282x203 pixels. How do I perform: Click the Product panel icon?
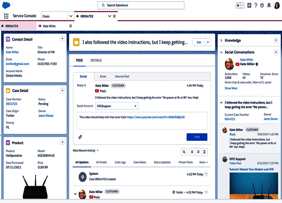pos(8,143)
